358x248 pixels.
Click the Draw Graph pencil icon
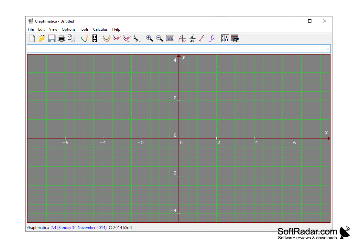84,38
